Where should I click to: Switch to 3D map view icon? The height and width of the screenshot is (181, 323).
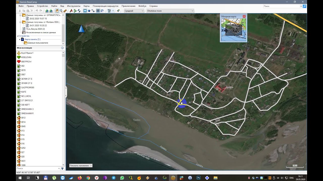click(x=89, y=11)
